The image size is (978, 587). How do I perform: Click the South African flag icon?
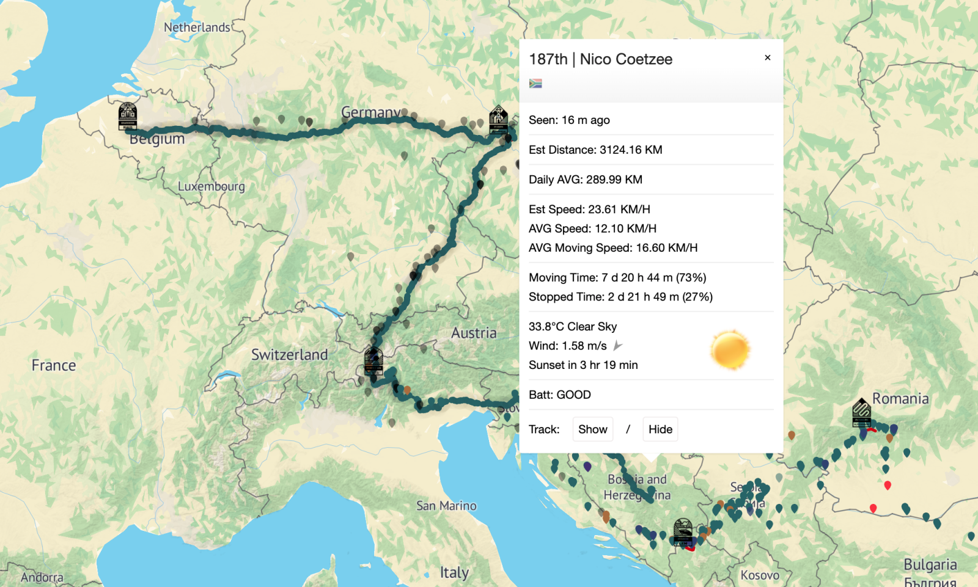tap(535, 84)
